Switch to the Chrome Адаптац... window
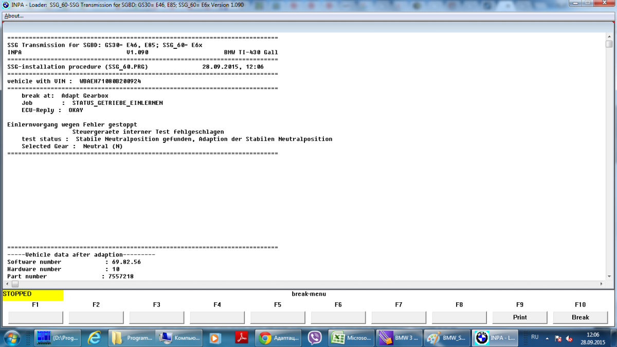Viewport: 617px width, 347px height. 278,338
